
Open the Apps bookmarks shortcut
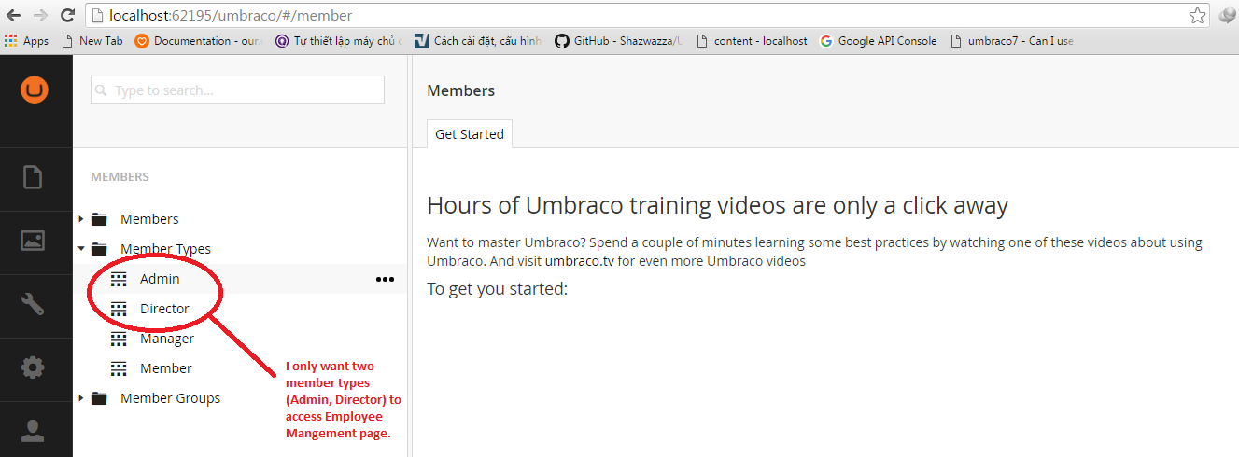(27, 41)
